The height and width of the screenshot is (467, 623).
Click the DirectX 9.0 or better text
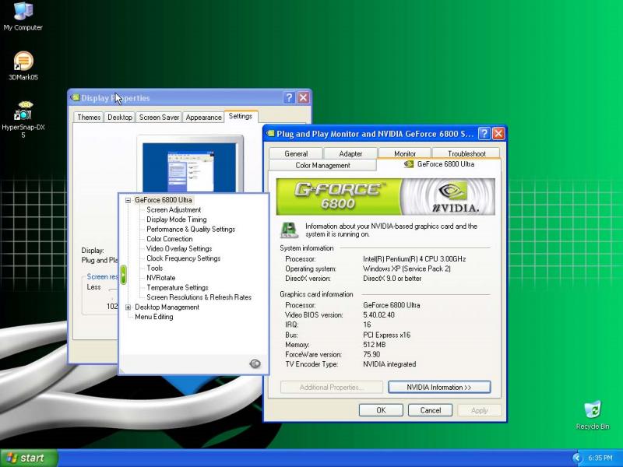pyautogui.click(x=392, y=279)
